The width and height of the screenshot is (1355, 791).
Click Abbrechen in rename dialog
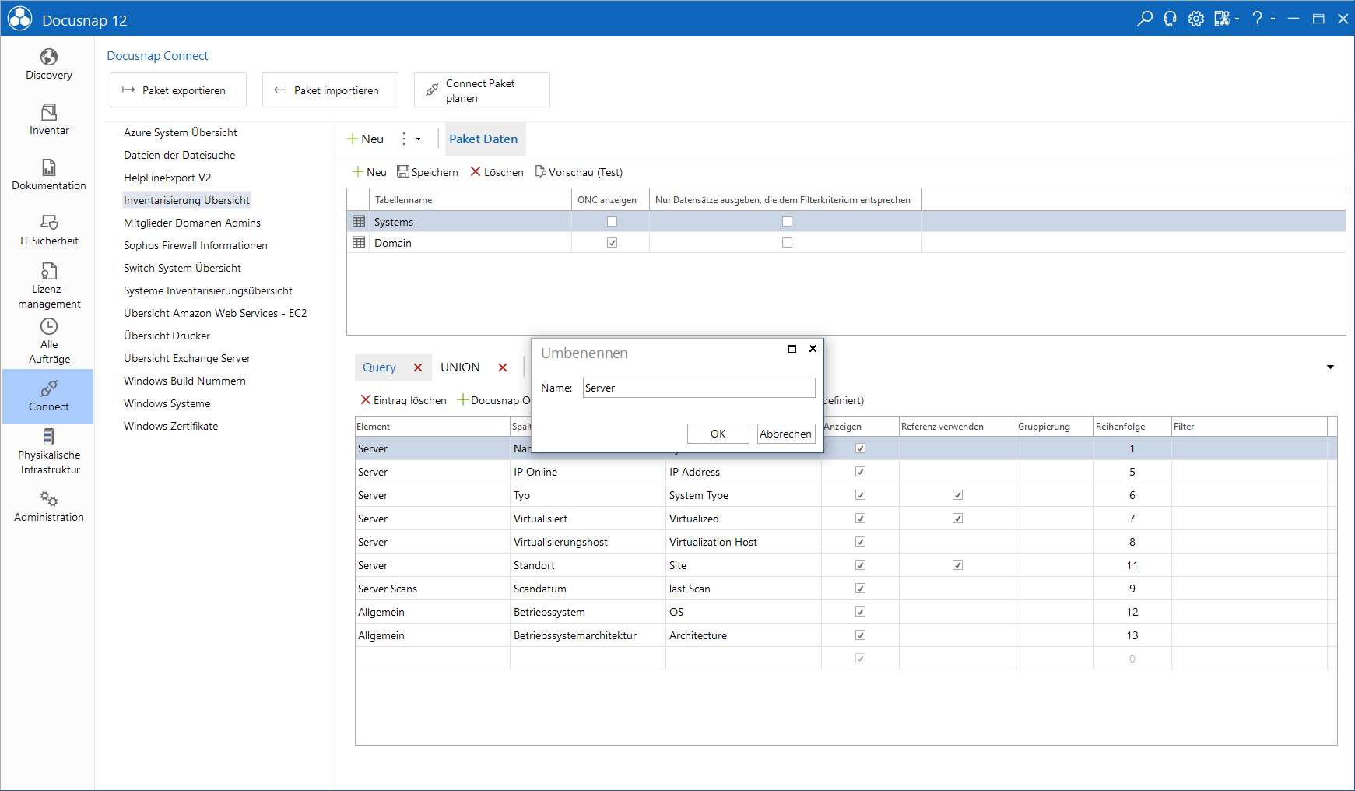(x=786, y=434)
